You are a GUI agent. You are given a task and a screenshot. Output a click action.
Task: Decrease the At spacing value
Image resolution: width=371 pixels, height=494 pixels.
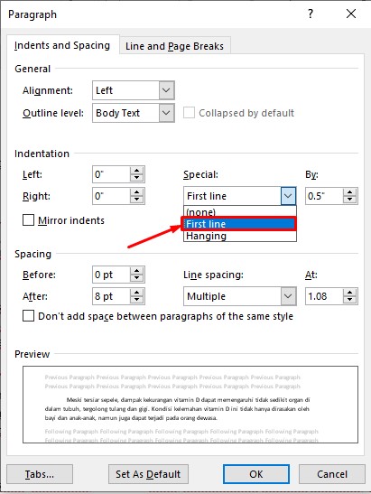(x=350, y=300)
